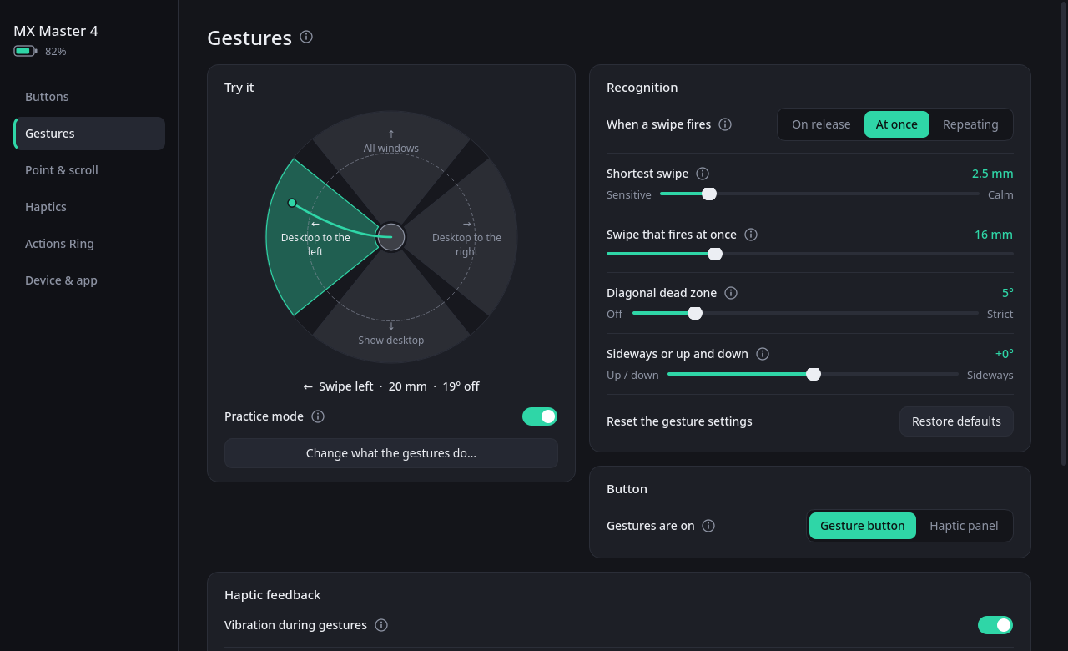Click Change what the gestures do button
Viewport: 1068px width, 651px height.
click(x=391, y=453)
